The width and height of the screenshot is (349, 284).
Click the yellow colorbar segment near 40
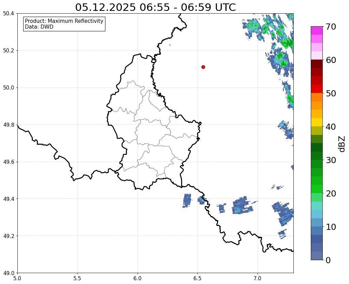pyautogui.click(x=317, y=122)
